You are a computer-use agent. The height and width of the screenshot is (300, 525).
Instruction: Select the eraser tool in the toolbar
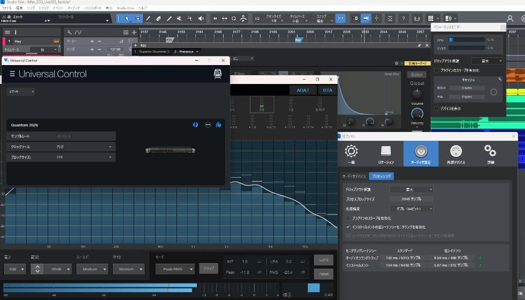(159, 18)
